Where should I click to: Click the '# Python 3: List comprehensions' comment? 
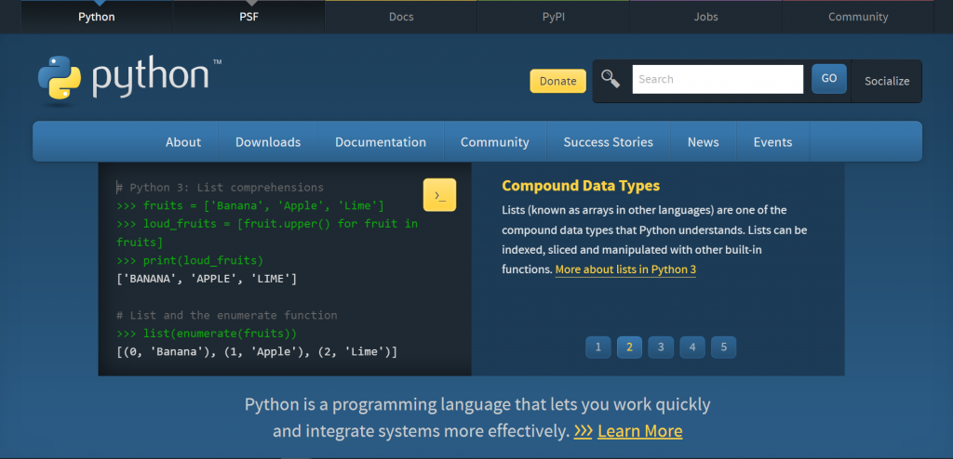pyautogui.click(x=220, y=188)
